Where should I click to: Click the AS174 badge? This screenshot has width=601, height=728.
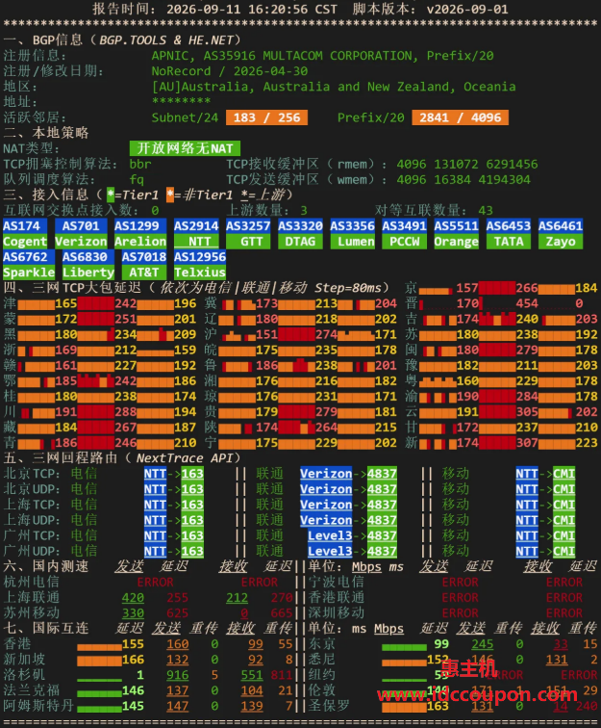click(25, 226)
